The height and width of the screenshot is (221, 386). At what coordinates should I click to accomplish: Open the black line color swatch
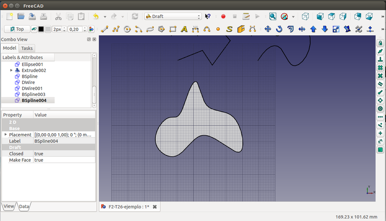[x=41, y=29]
